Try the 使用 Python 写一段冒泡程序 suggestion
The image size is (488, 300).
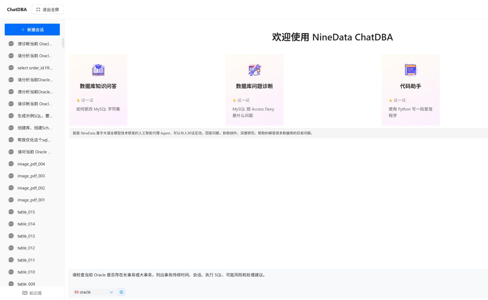pyautogui.click(x=411, y=112)
